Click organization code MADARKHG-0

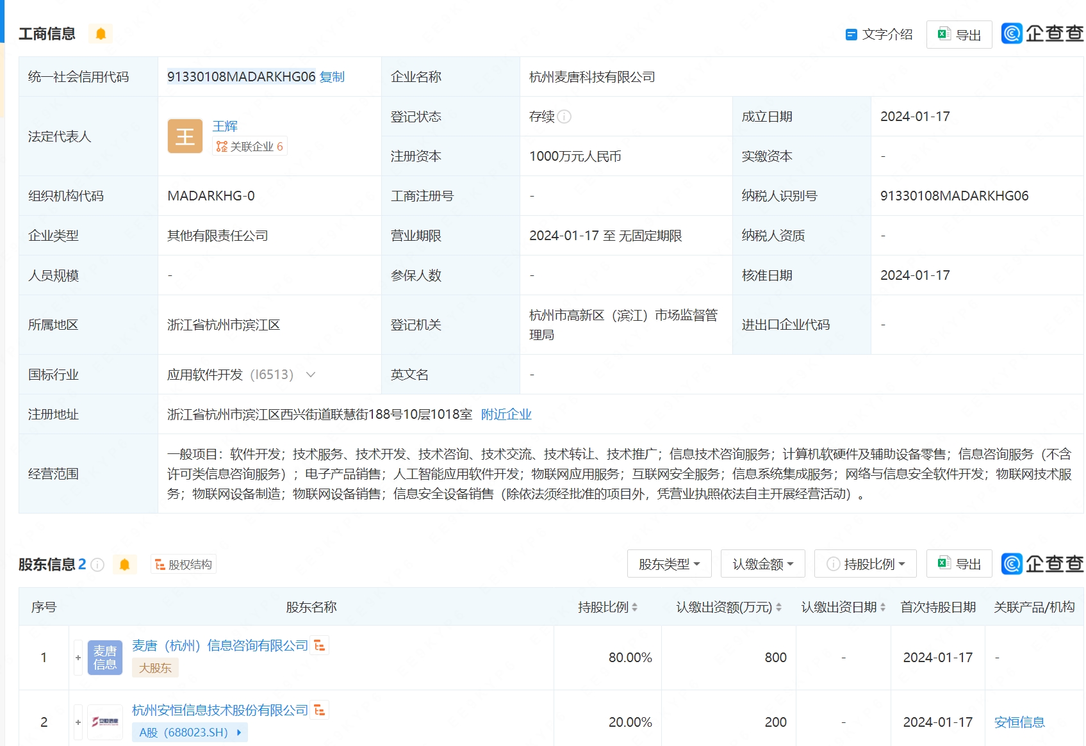(211, 196)
